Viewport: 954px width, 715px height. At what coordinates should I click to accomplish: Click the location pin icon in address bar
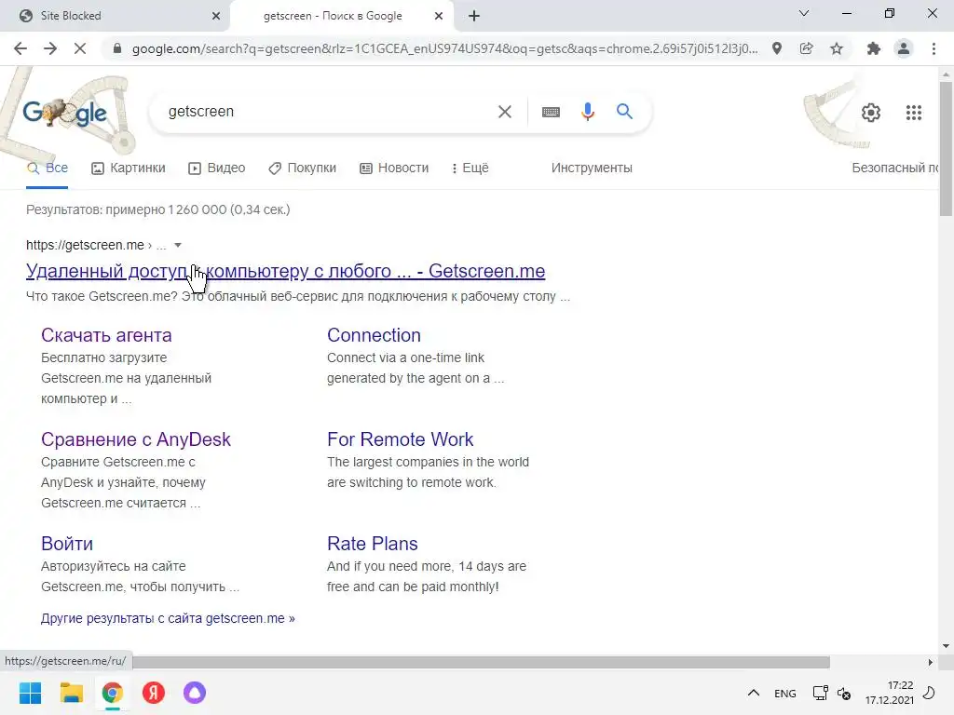click(x=777, y=48)
